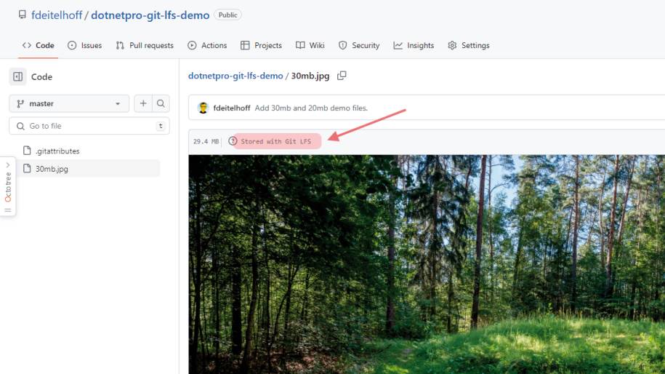Click the Public visibility badge

227,15
